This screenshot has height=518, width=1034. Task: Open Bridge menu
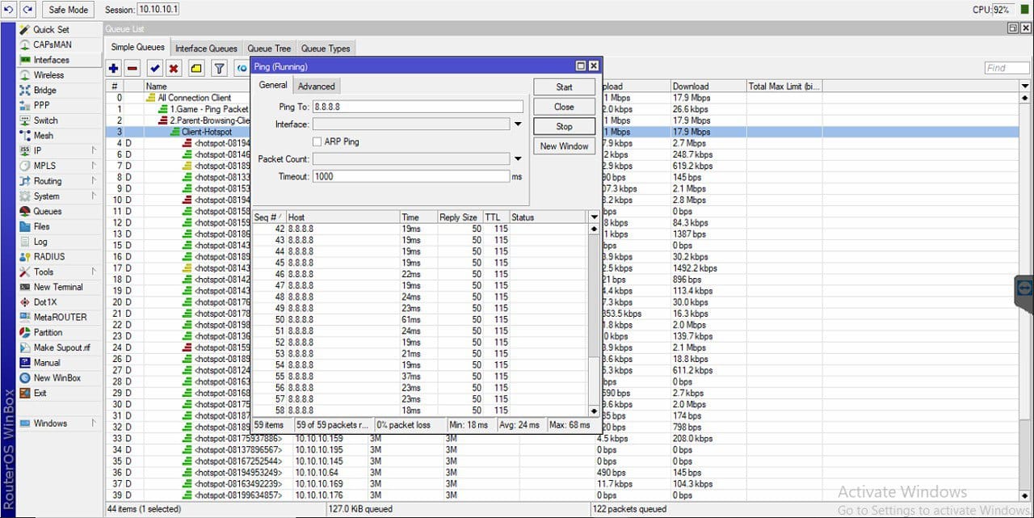point(44,91)
